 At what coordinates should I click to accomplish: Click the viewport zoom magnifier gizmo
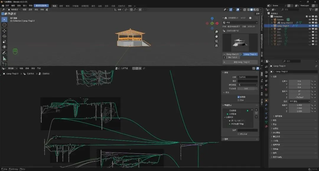tap(217, 32)
